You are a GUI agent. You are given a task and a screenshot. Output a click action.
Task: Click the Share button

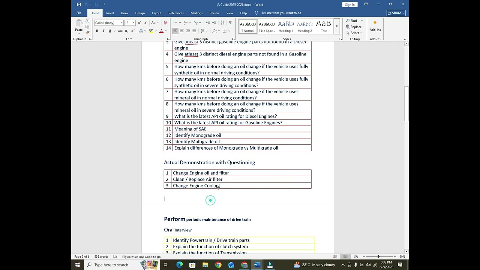(x=396, y=13)
